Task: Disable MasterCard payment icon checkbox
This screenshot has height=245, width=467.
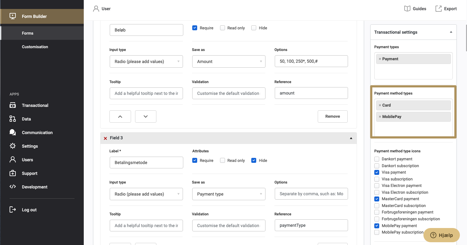Action: click(377, 199)
